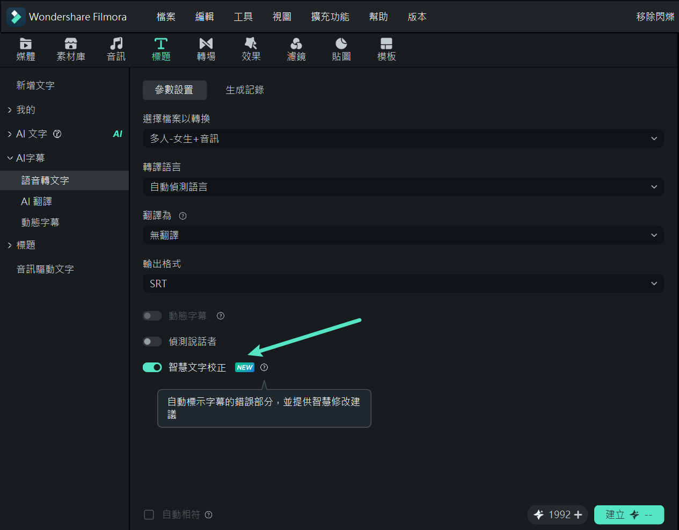Click the 智慧文字校正 label text
Screen dimensions: 679x530
click(197, 367)
